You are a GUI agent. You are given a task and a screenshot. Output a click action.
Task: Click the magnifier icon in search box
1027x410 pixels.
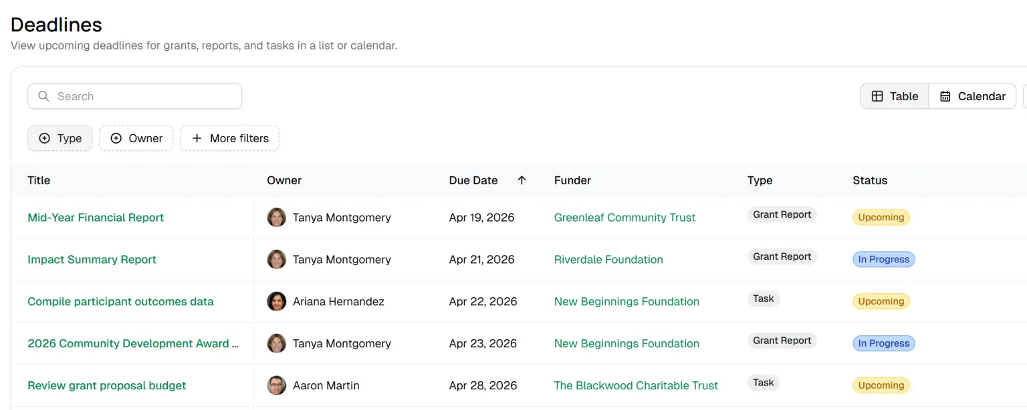43,96
